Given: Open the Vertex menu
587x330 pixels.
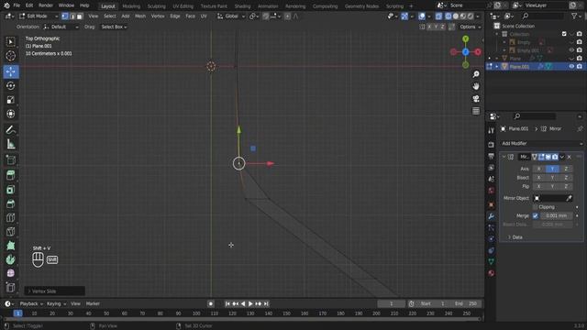Looking at the screenshot, I should pyautogui.click(x=158, y=16).
